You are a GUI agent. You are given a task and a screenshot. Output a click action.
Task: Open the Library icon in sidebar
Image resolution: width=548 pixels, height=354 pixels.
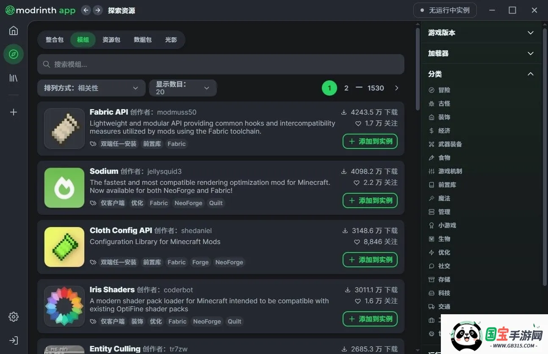click(14, 78)
